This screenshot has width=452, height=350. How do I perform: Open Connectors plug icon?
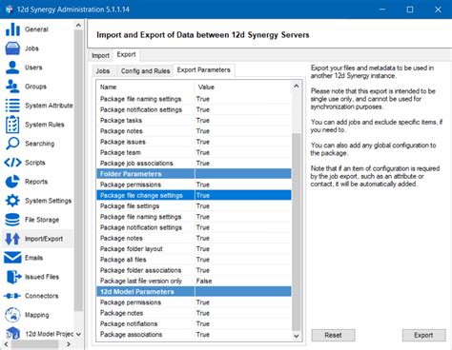tap(12, 296)
